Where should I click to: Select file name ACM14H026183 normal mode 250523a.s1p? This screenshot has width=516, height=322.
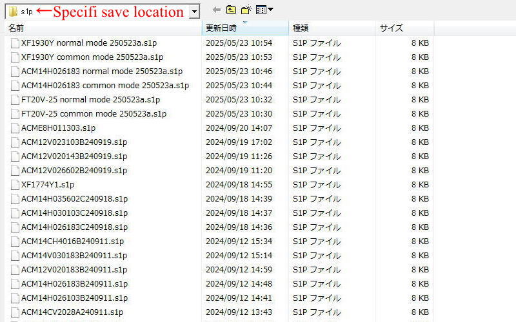[102, 71]
